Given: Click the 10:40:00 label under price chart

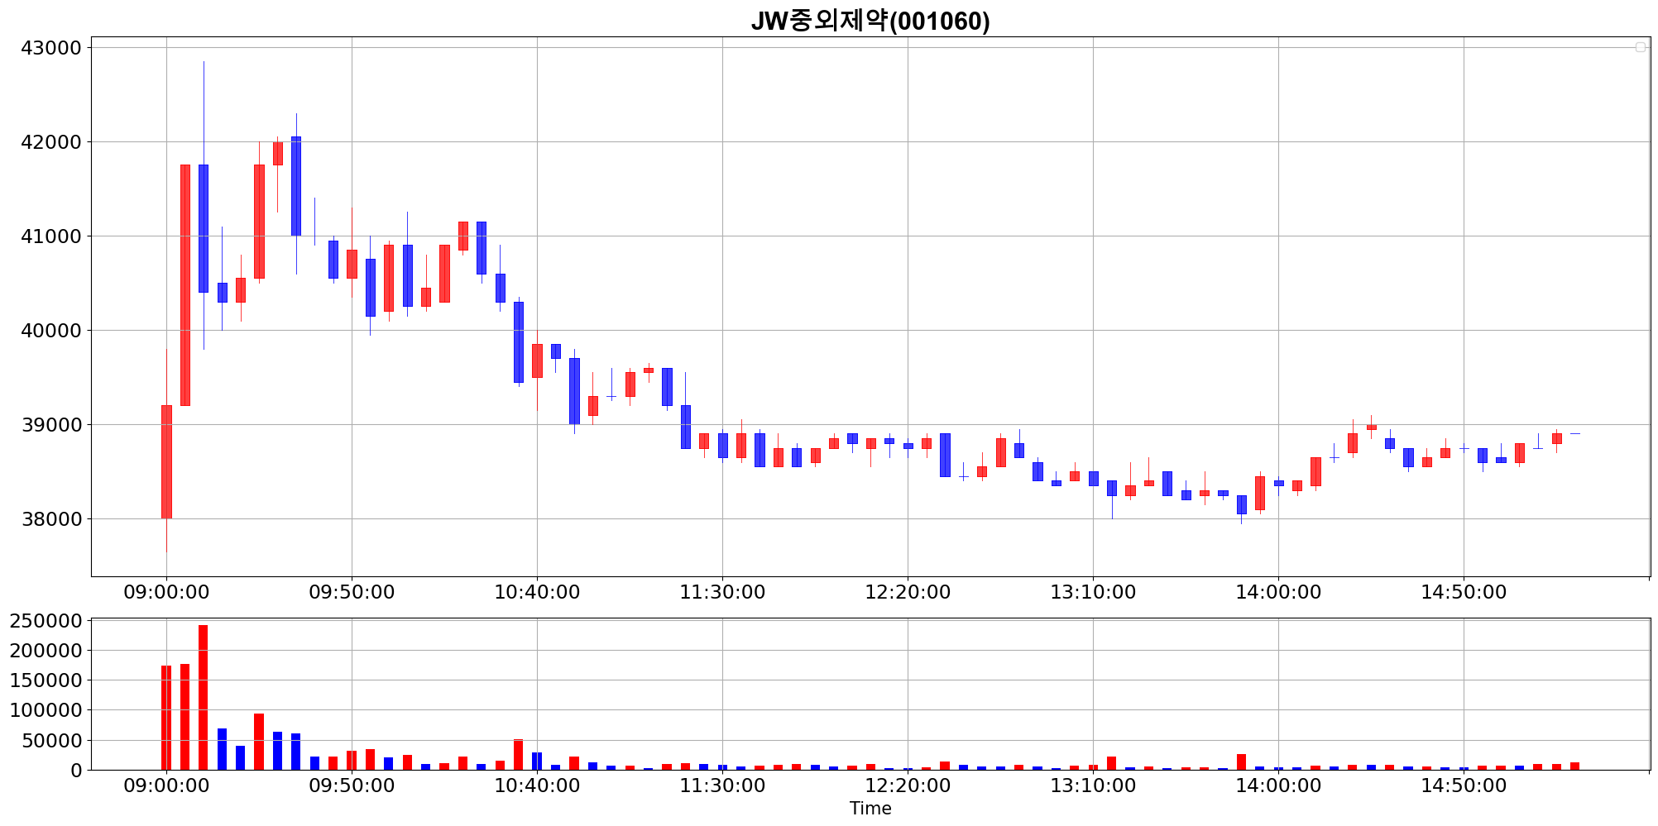Looking at the screenshot, I should [x=537, y=593].
